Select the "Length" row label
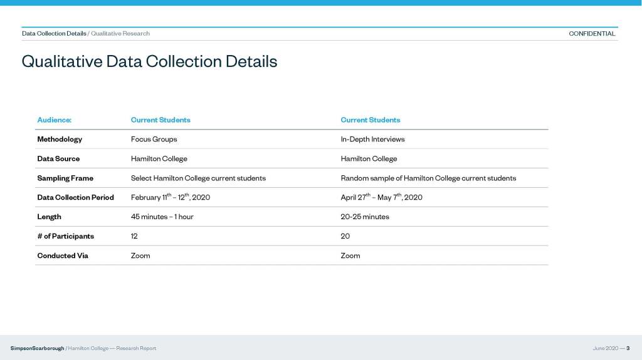This screenshot has width=642, height=360. 49,217
